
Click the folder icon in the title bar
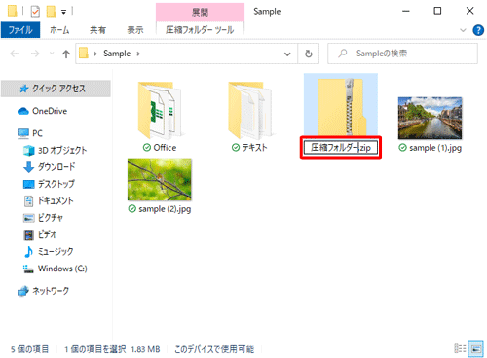tap(13, 11)
